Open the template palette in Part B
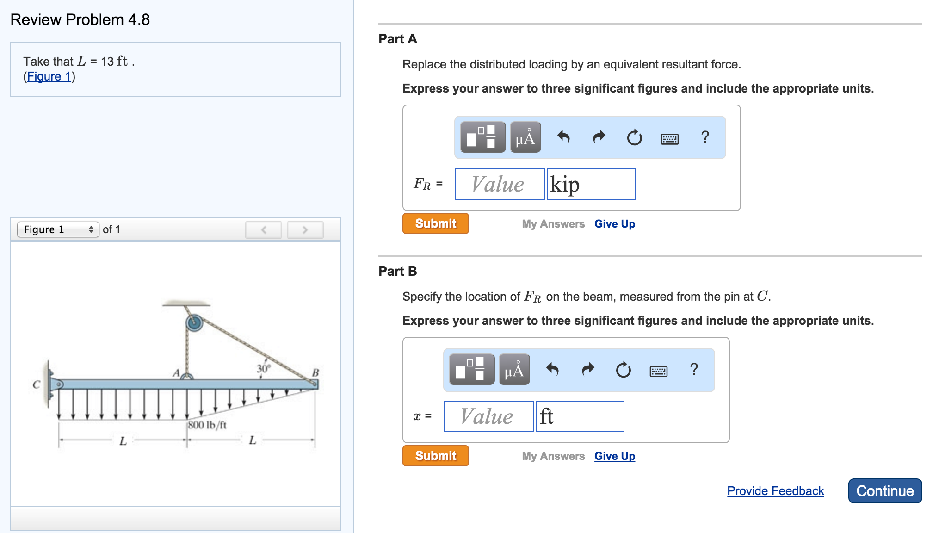 pyautogui.click(x=473, y=369)
